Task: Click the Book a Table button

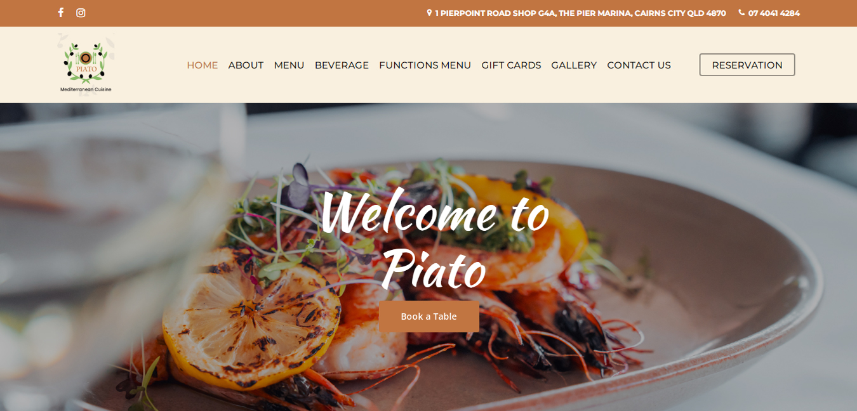Action: coord(429,316)
